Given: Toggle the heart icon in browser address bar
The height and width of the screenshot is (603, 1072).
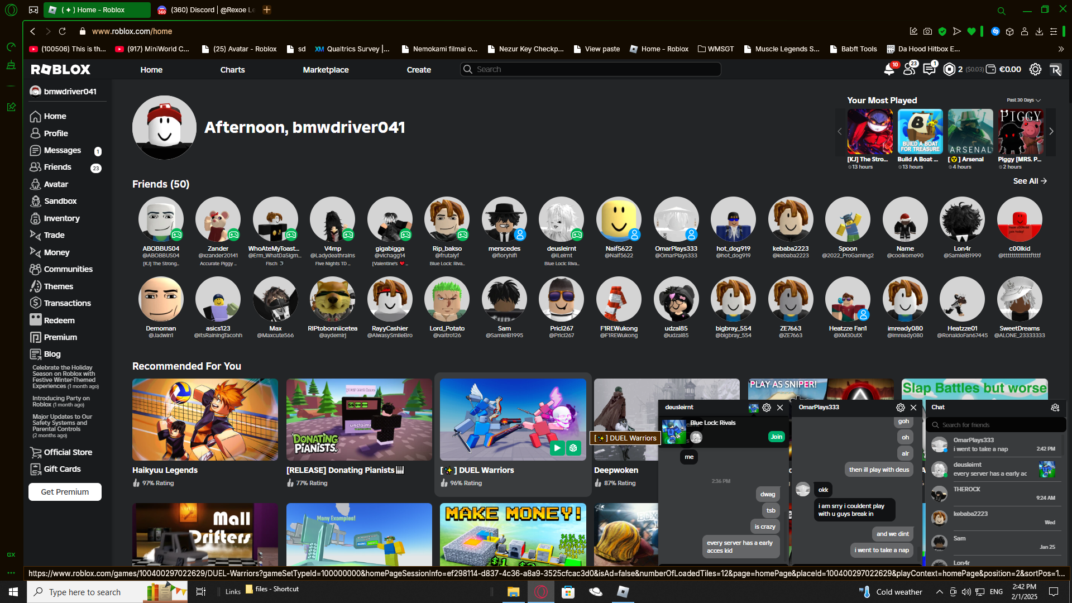Looking at the screenshot, I should tap(971, 31).
